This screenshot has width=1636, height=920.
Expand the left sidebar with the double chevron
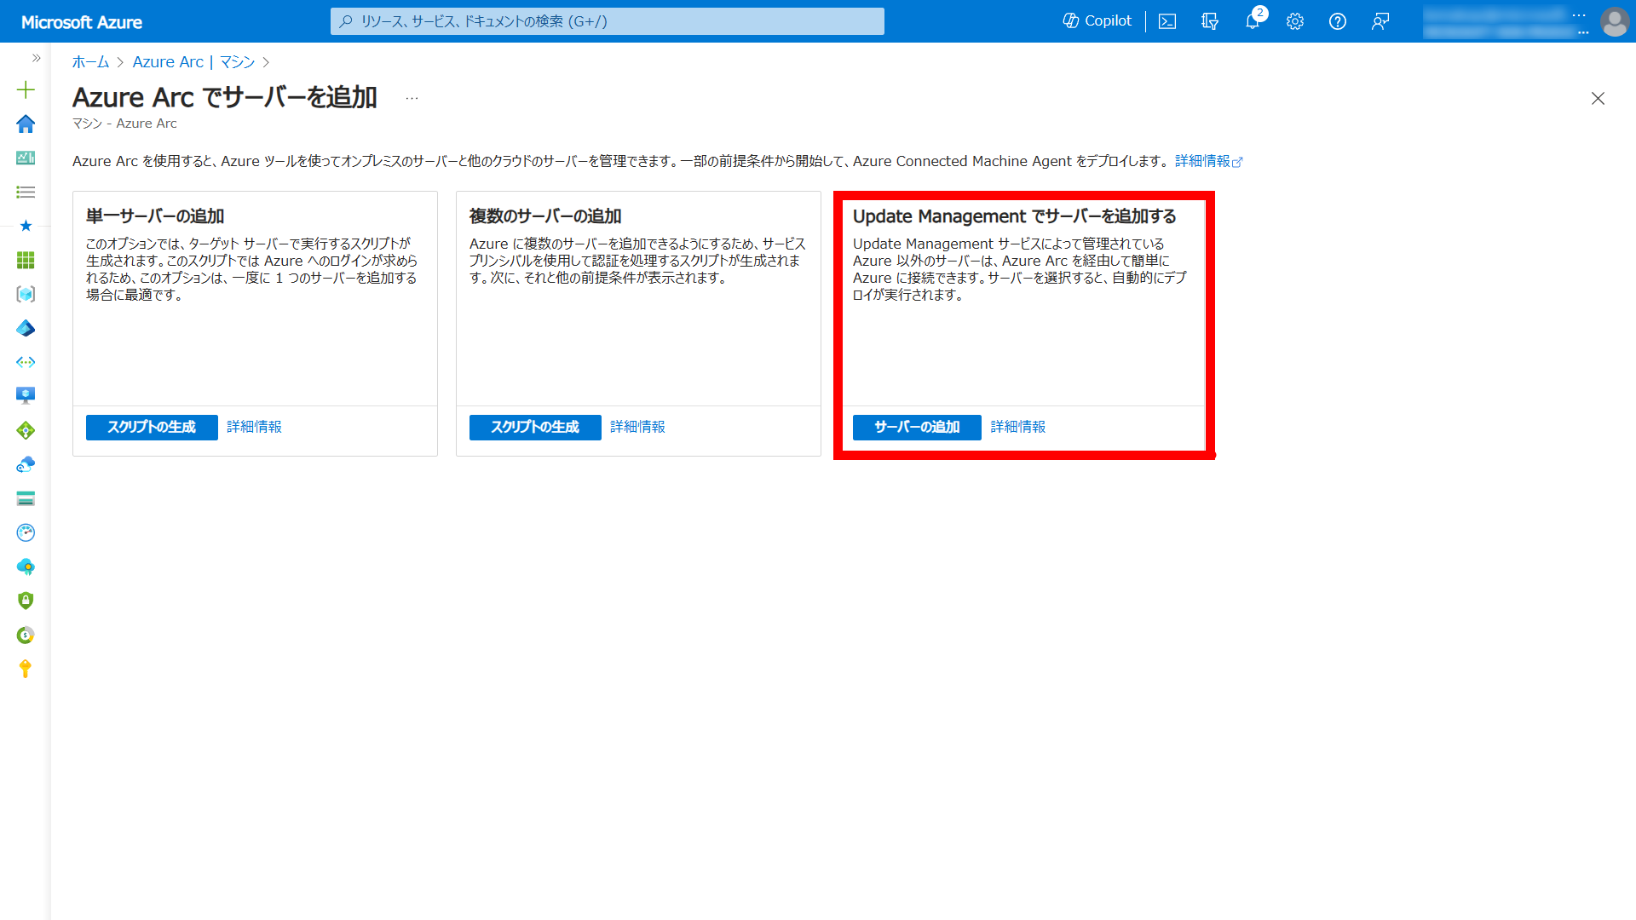pyautogui.click(x=36, y=58)
